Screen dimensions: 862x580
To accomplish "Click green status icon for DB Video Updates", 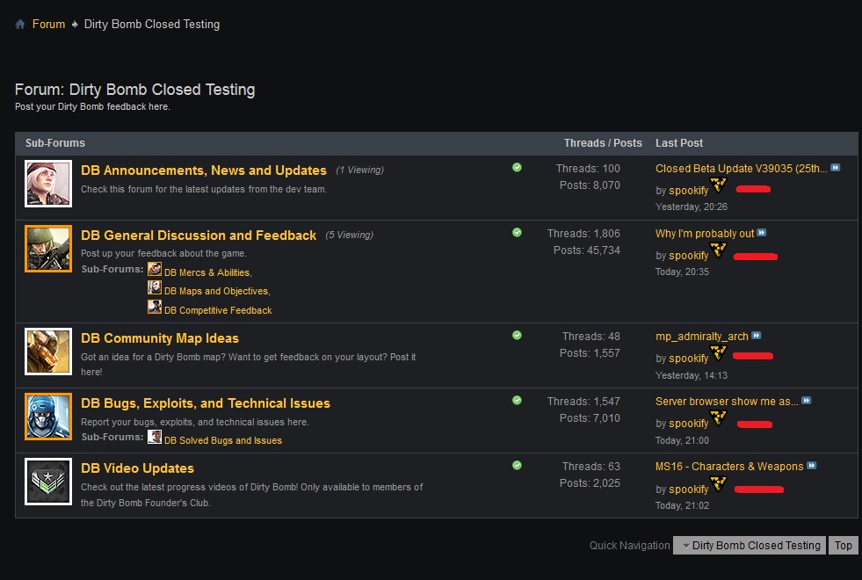I will click(x=517, y=465).
